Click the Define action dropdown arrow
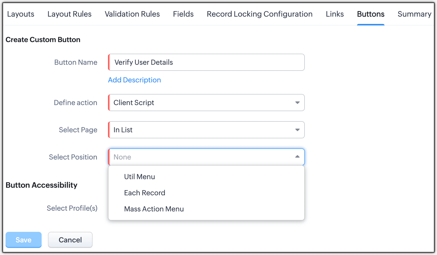Image resolution: width=437 pixels, height=255 pixels. (x=297, y=103)
